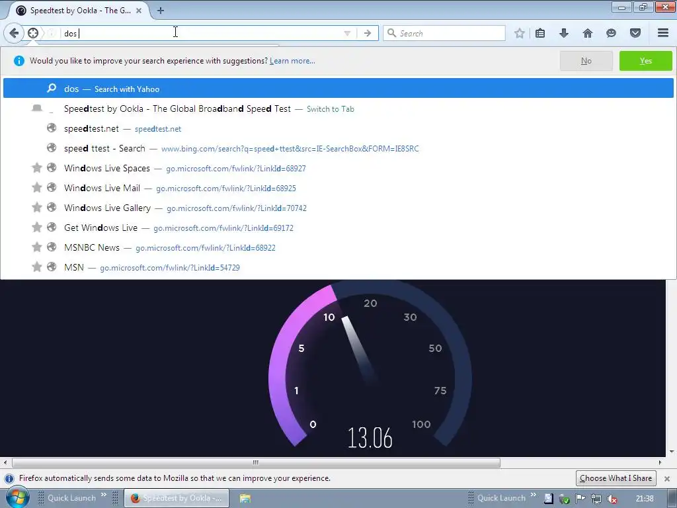677x508 pixels.
Task: Open a new tab with plus button
Action: click(161, 11)
